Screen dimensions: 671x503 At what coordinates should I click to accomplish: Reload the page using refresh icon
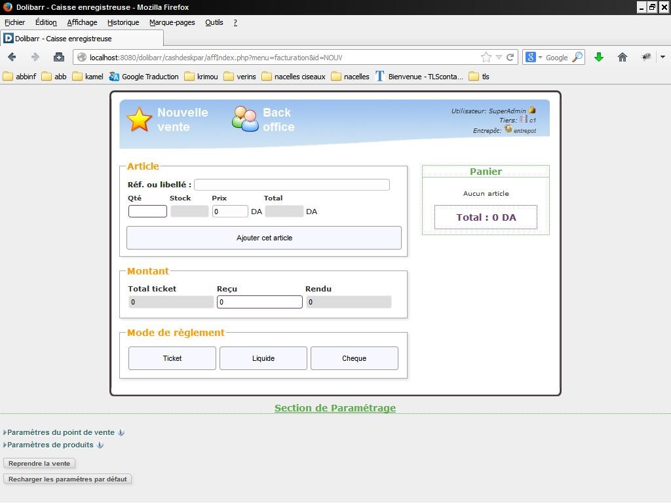pos(510,57)
